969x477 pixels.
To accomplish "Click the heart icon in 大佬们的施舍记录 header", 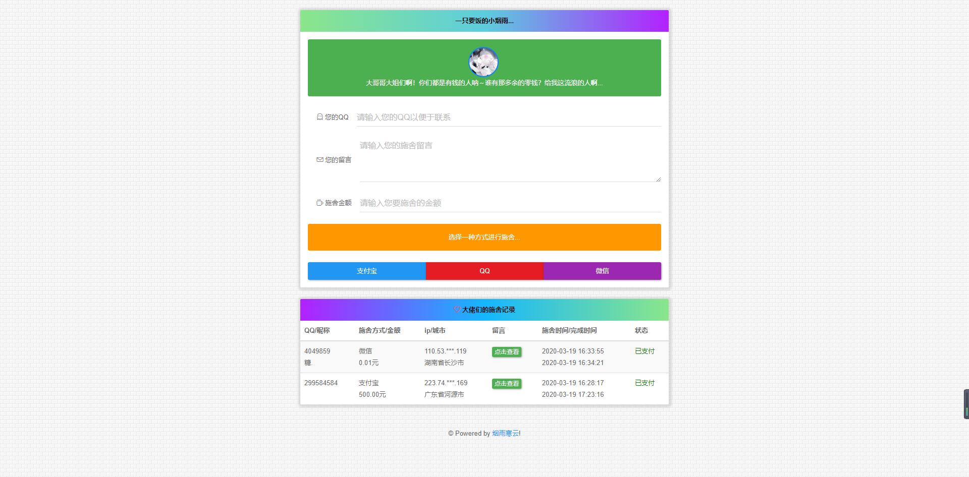I will click(457, 310).
